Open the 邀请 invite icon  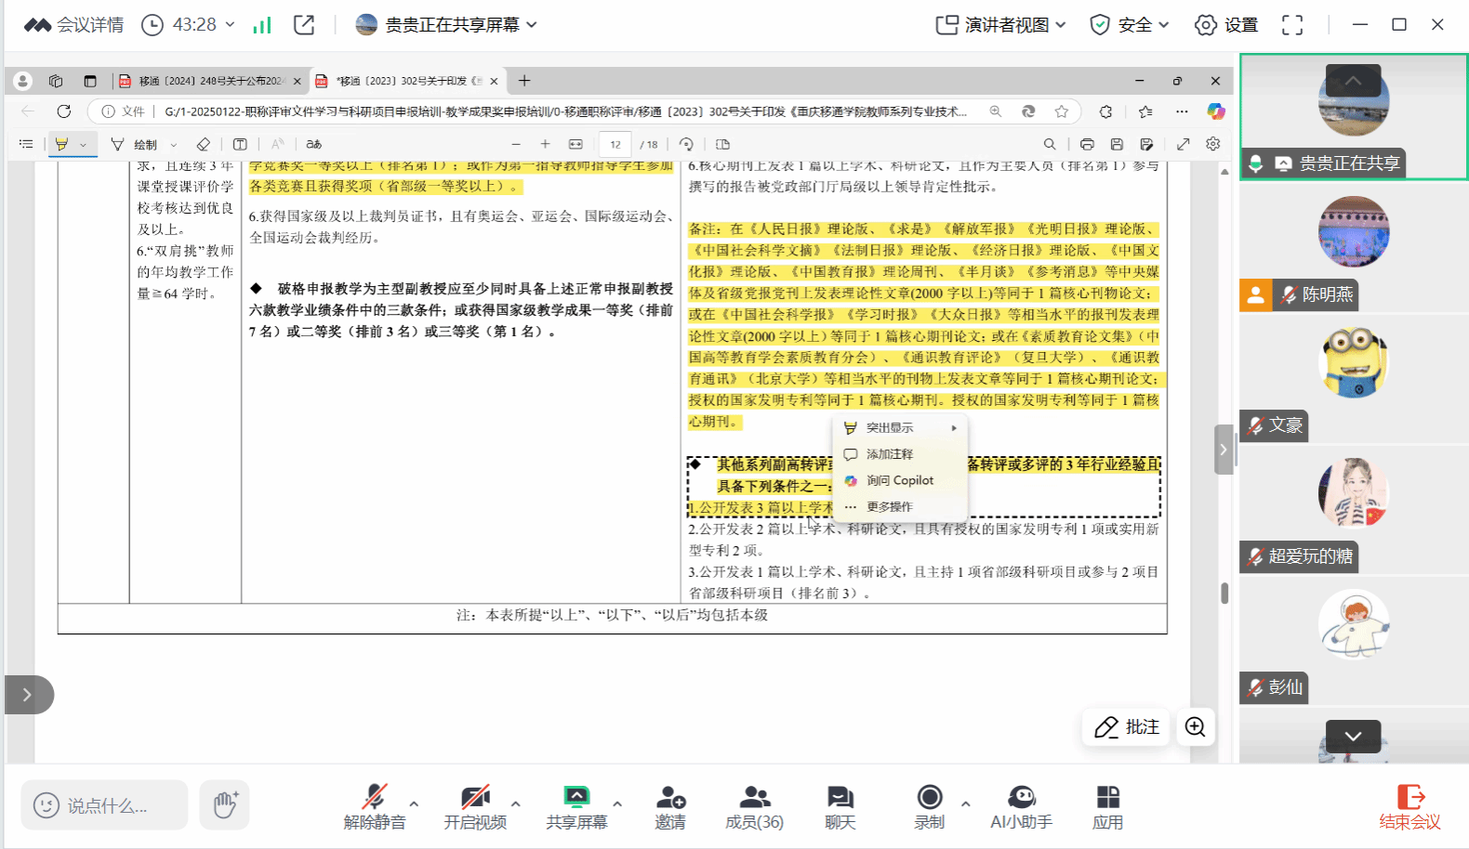670,806
